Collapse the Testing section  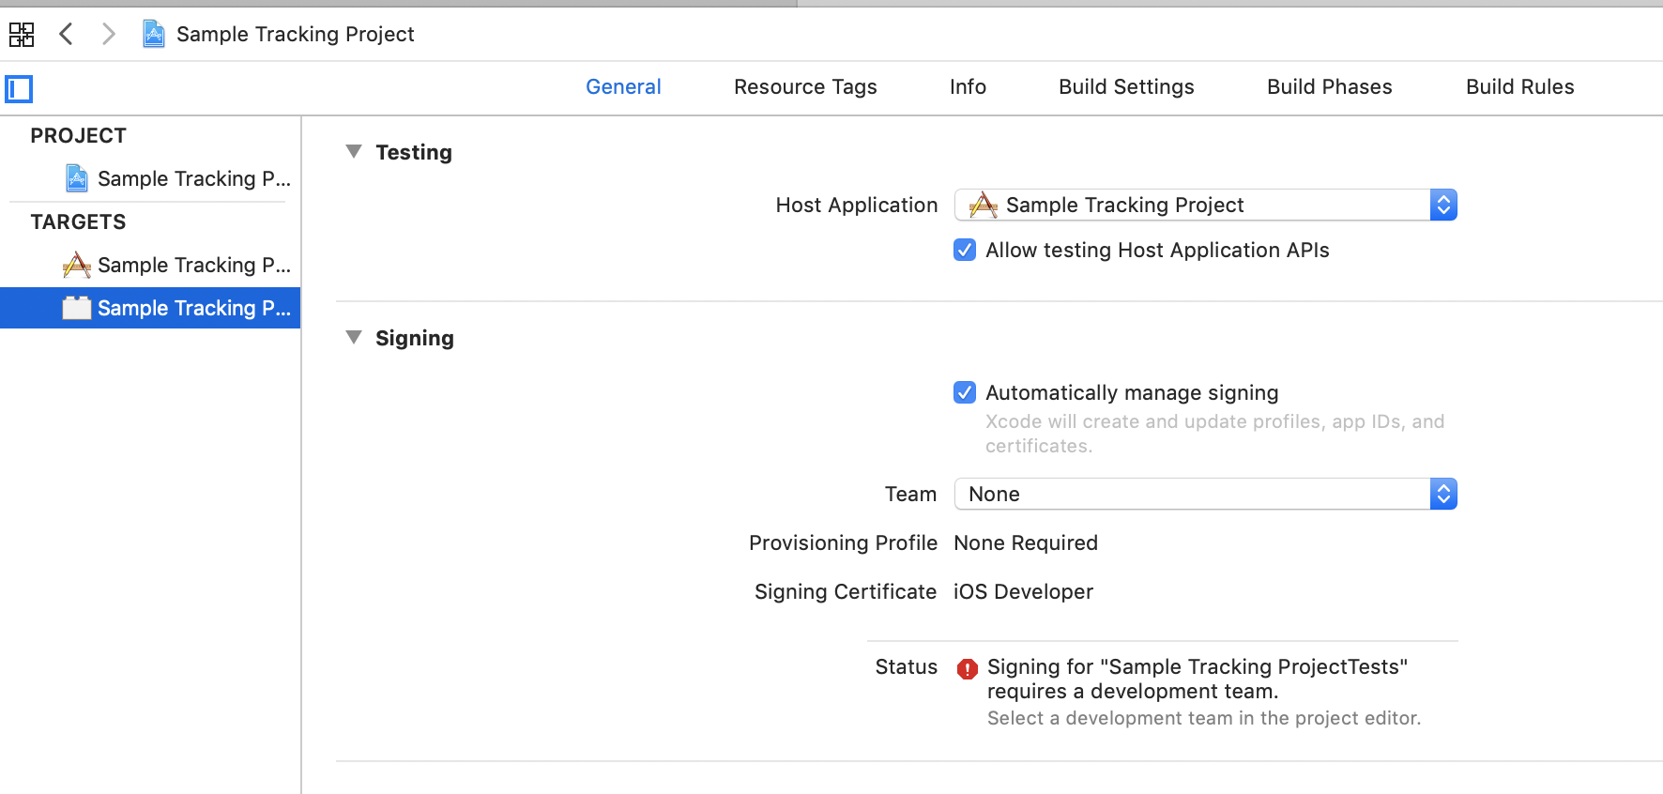354,151
